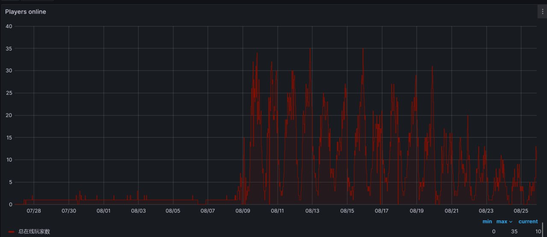This screenshot has width=547, height=237.
Task: Select the 08/13 tick on the time axis
Action: pos(312,211)
